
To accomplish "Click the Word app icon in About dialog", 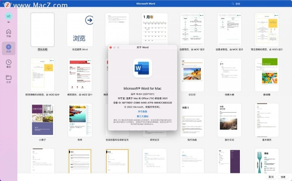I will [x=142, y=68].
